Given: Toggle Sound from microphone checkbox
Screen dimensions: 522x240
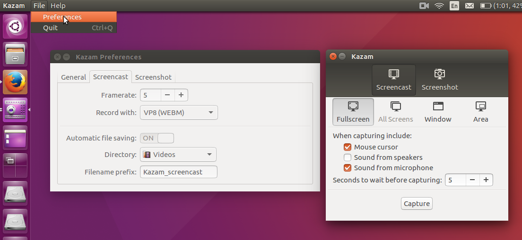Looking at the screenshot, I should tap(348, 168).
